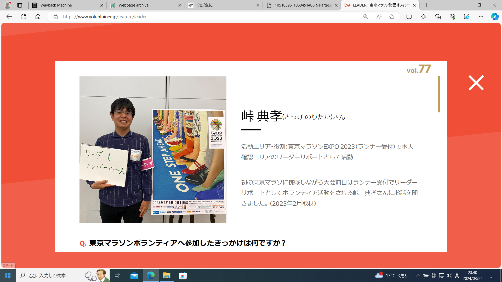
Task: Open the Collections icon
Action: [438, 17]
